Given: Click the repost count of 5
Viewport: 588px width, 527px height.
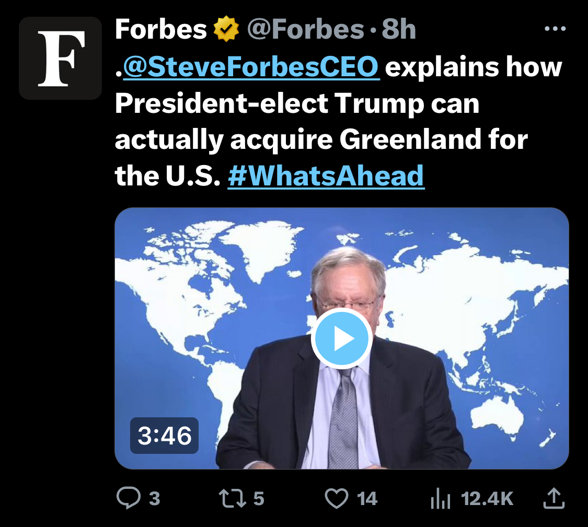Looking at the screenshot, I should [x=259, y=499].
